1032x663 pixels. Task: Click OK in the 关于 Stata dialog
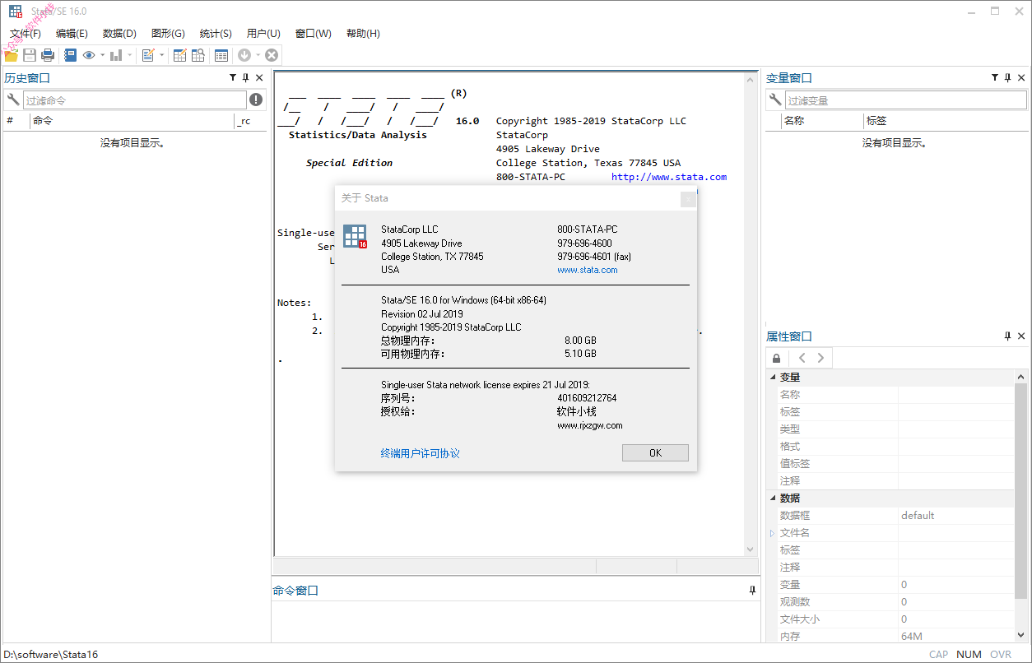(655, 453)
